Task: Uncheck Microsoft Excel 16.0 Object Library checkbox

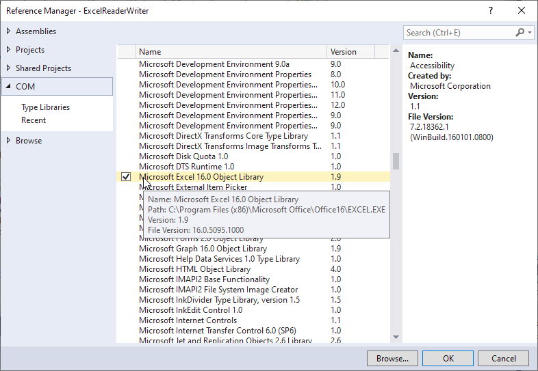Action: coord(126,177)
